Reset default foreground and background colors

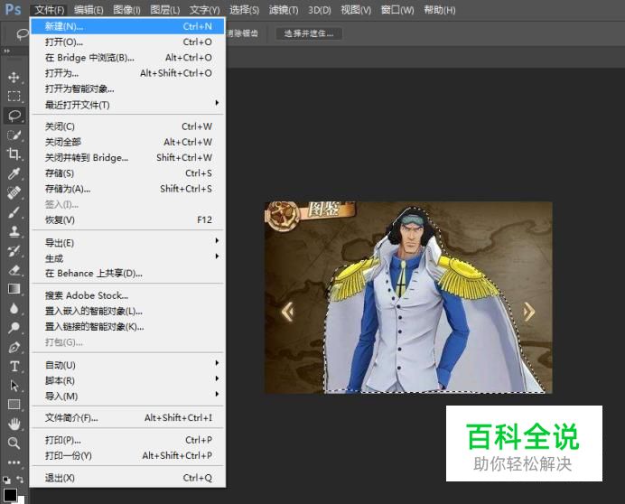7,480
